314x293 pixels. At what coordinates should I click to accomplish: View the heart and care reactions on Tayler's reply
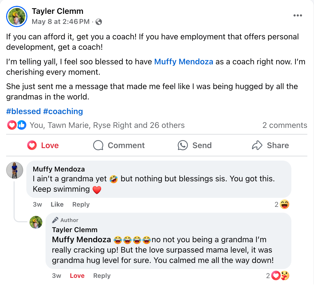(280, 276)
